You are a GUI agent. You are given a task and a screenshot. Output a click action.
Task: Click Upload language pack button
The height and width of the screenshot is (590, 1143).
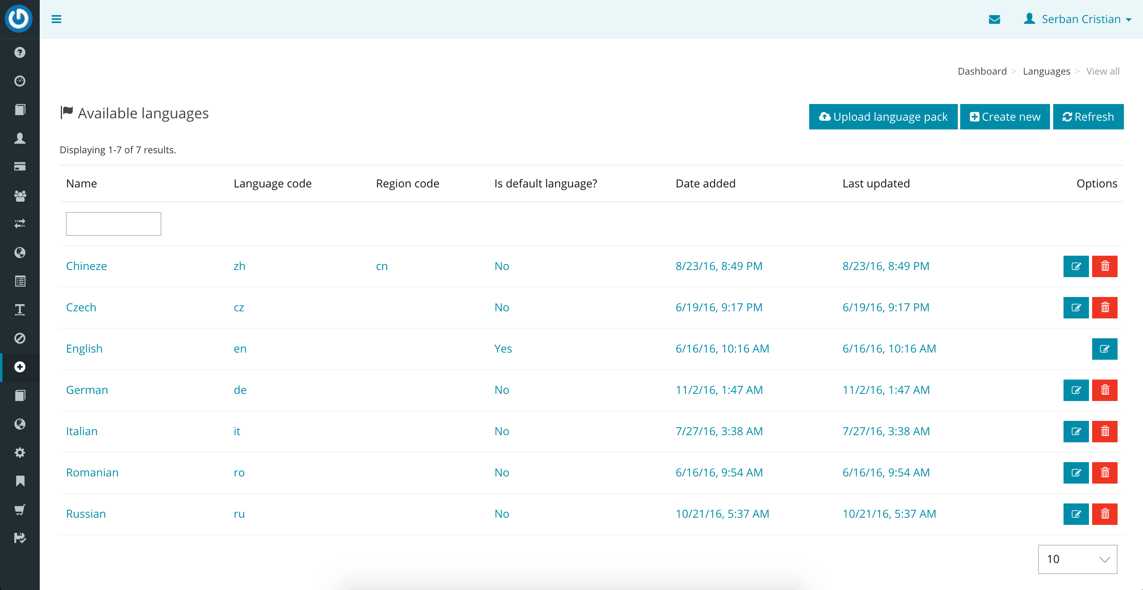tap(883, 117)
